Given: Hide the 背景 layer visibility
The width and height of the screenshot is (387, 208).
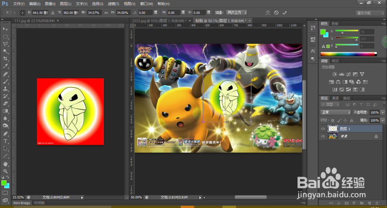Looking at the screenshot, I should click(323, 136).
